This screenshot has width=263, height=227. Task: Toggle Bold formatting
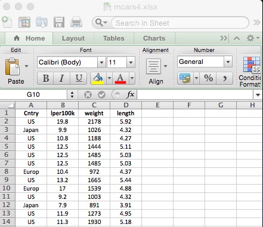point(46,78)
